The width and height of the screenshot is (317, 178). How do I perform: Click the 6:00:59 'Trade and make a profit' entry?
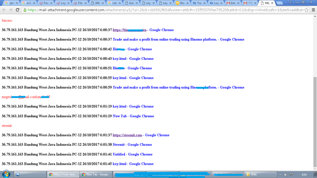178,88
